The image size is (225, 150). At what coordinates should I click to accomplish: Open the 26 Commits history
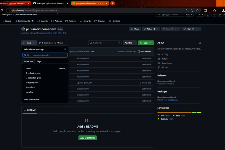click(x=144, y=51)
